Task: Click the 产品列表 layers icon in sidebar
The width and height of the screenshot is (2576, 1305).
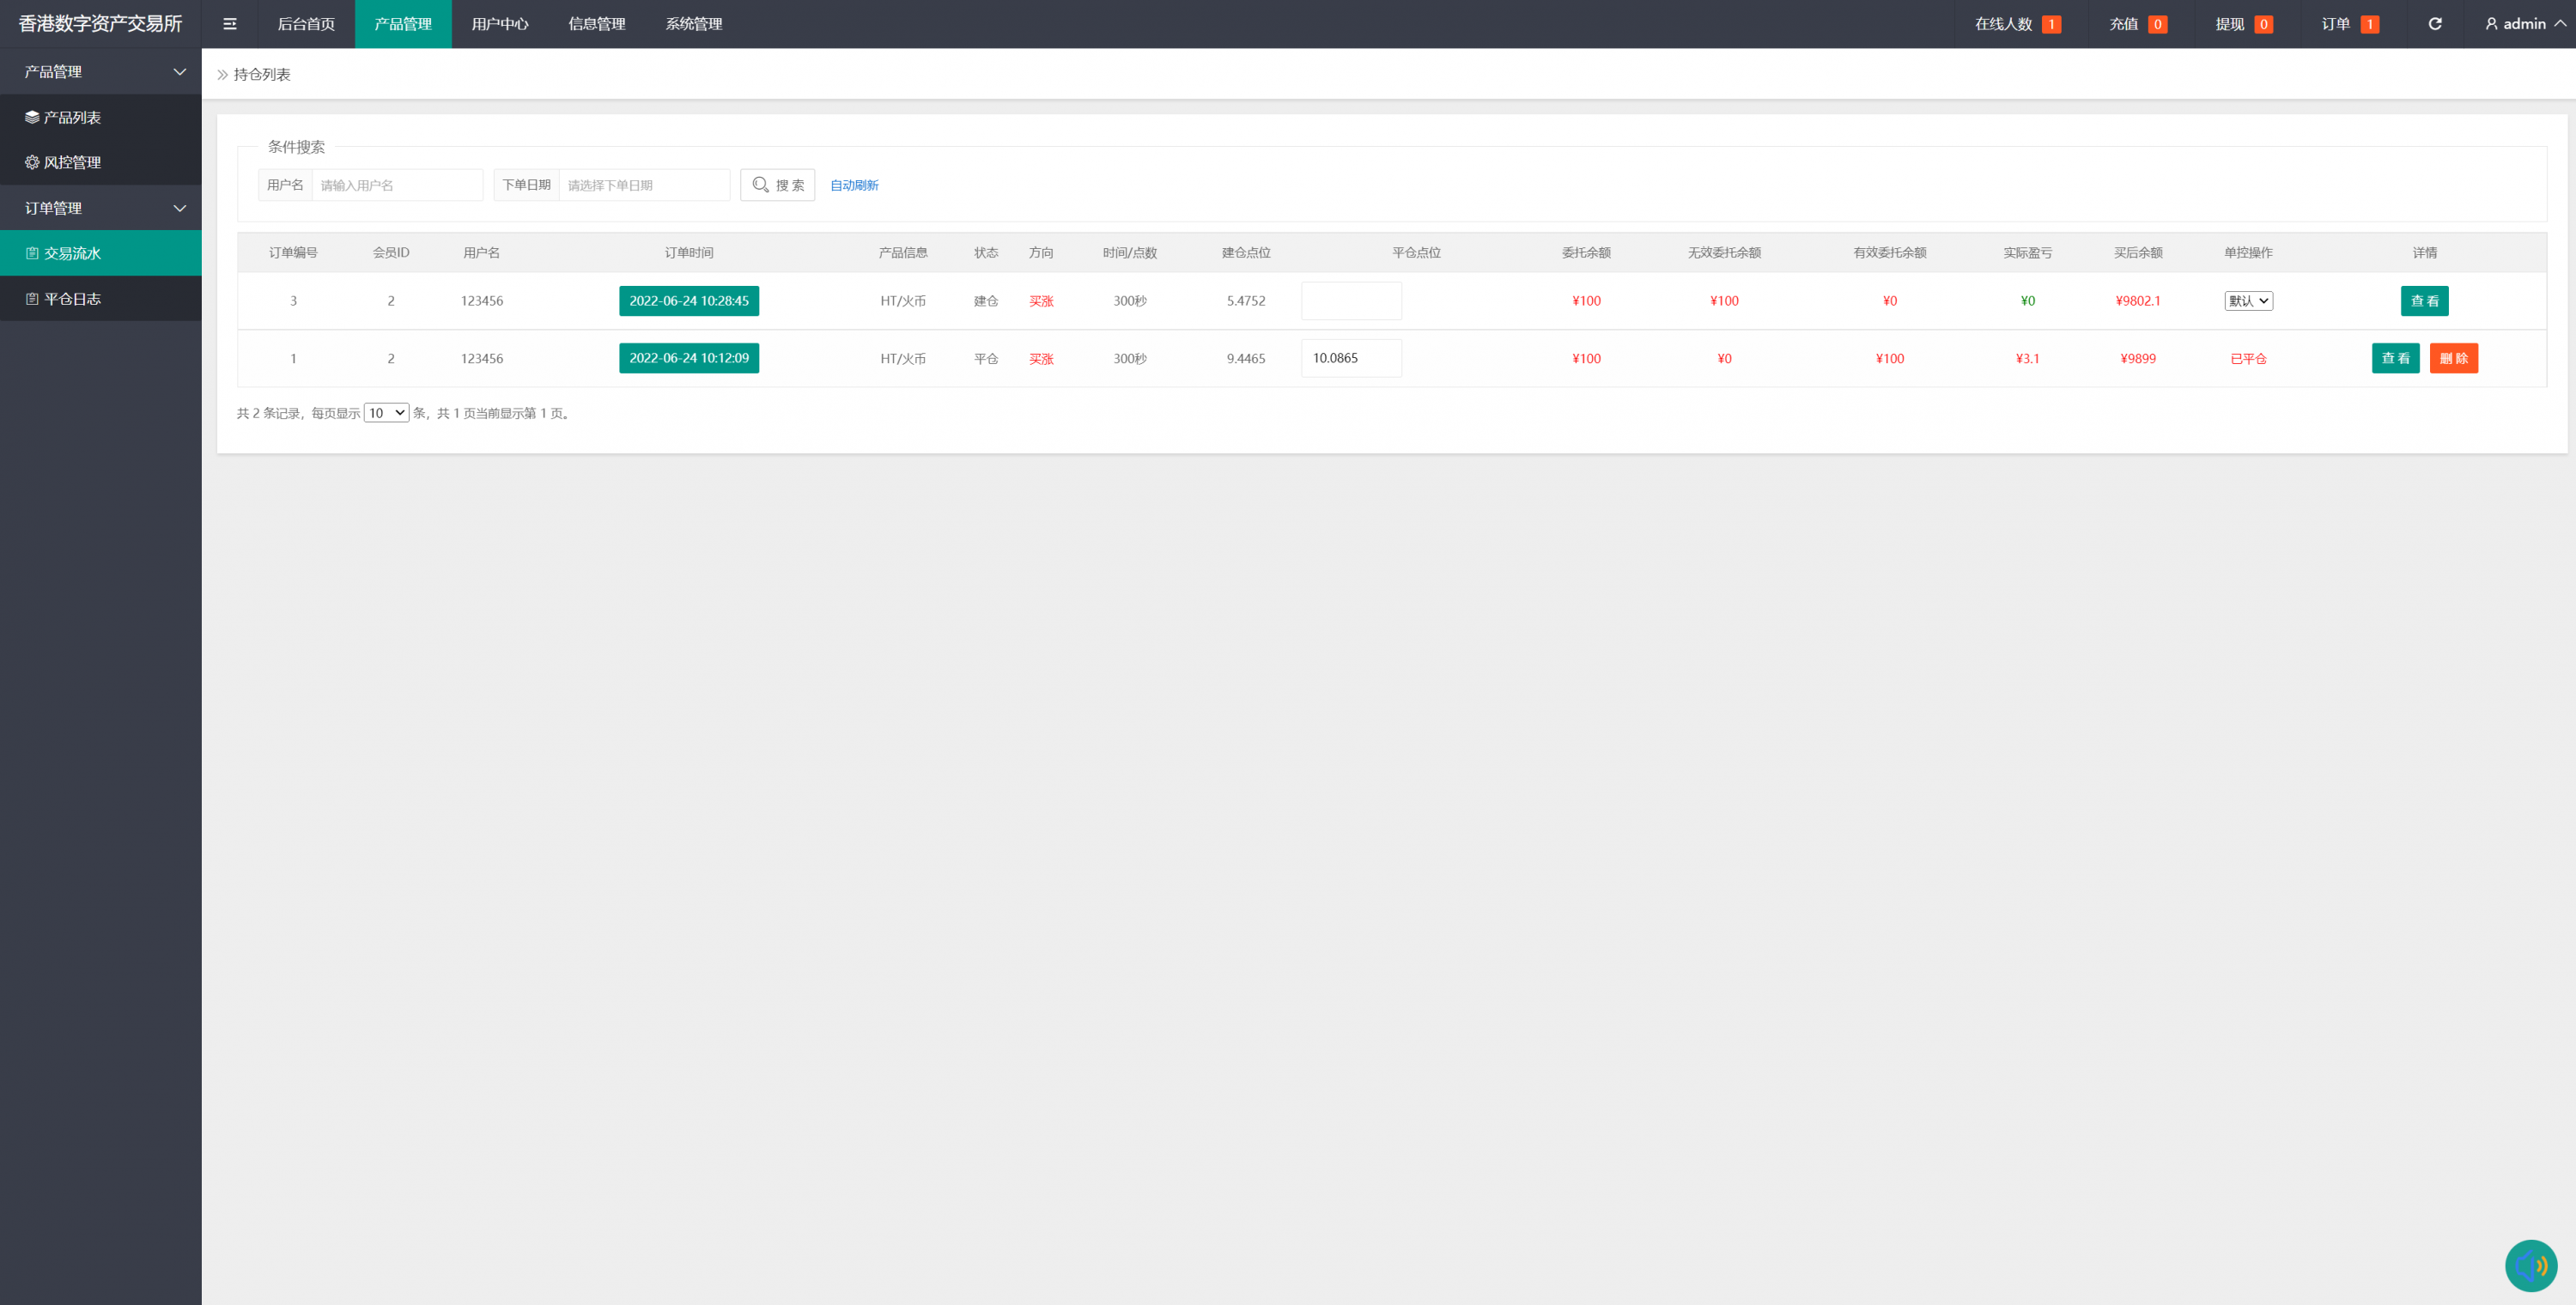Action: click(x=32, y=117)
